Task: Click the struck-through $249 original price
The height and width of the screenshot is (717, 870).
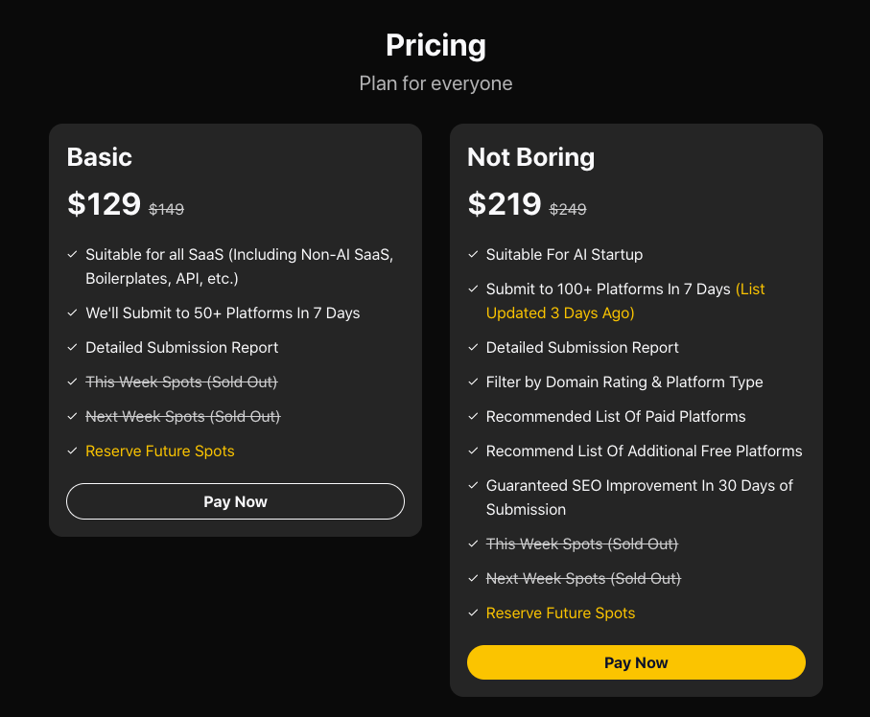Action: point(567,209)
